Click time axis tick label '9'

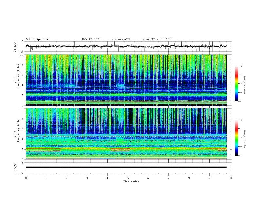(x=209, y=178)
